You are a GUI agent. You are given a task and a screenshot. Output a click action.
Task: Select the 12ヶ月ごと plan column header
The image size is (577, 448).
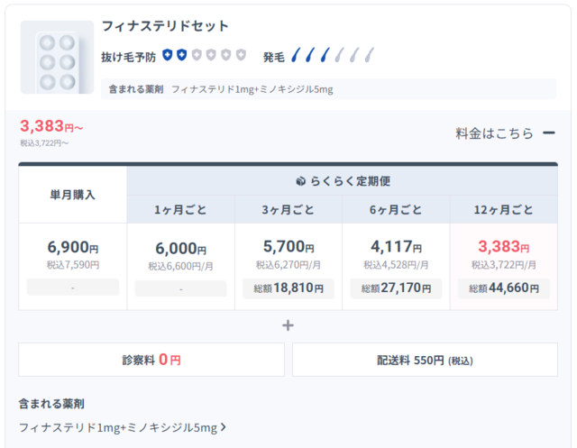tap(503, 210)
